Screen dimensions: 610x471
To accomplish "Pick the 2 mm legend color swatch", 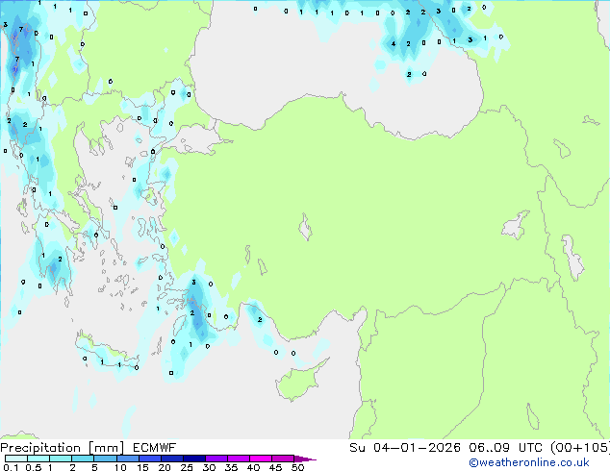I will pyautogui.click(x=83, y=459).
